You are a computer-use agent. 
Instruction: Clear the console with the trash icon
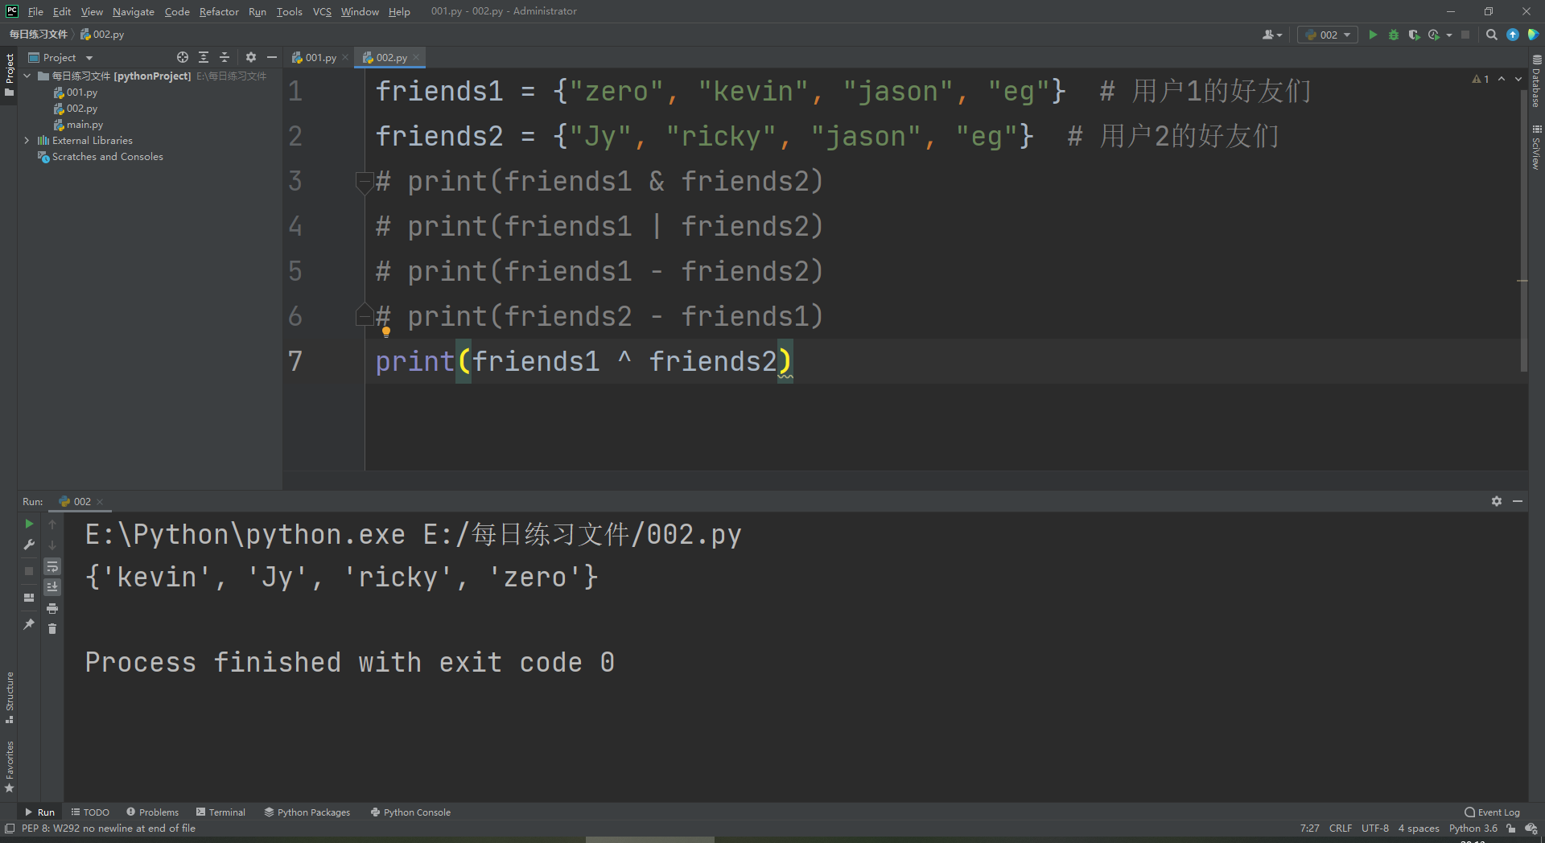[52, 629]
